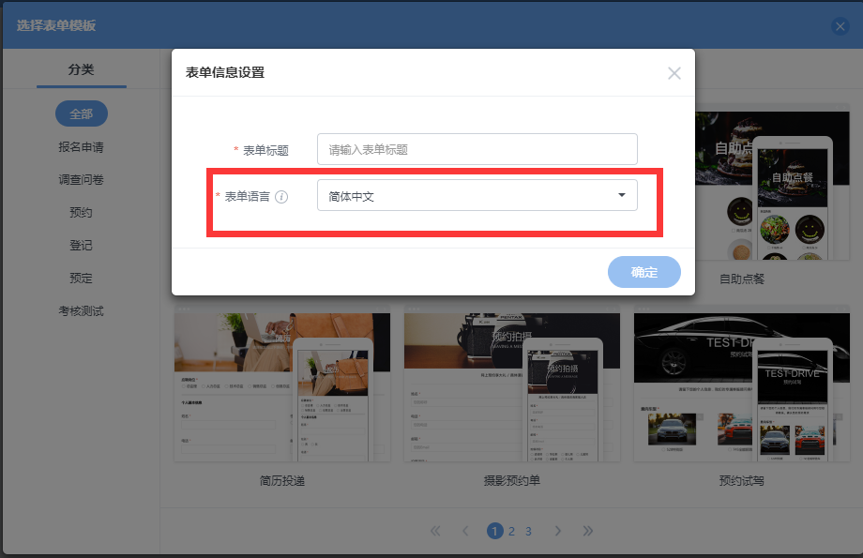863x558 pixels.
Task: Pick the 预定 category
Action: coord(81,279)
